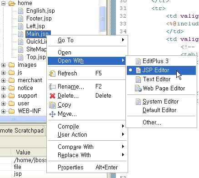Click the WEB-INF folder icon
The image size is (199, 178).
click(x=12, y=111)
